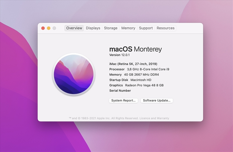Click the Graphics label
233x152 pixels.
coord(116,85)
